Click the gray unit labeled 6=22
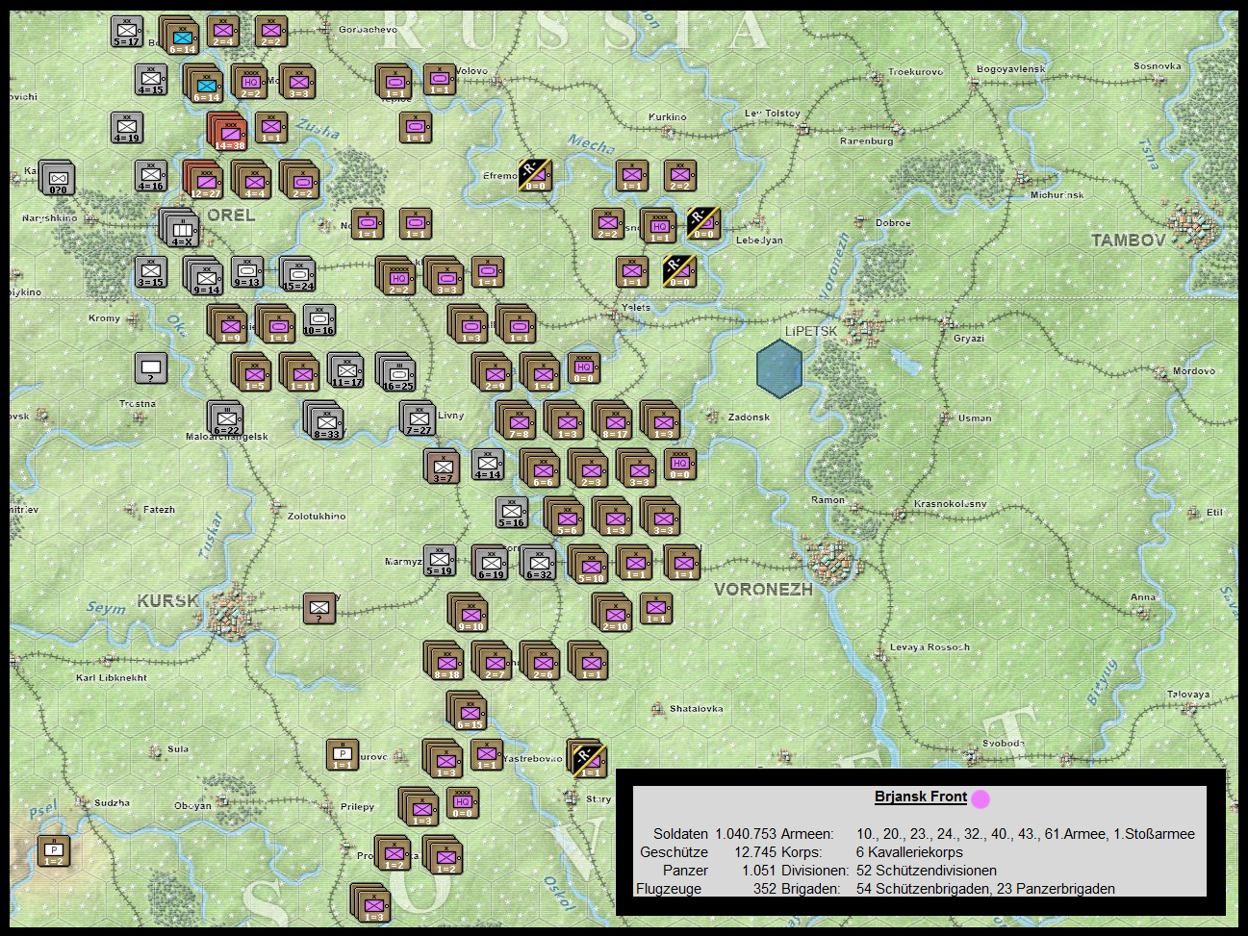 (225, 418)
